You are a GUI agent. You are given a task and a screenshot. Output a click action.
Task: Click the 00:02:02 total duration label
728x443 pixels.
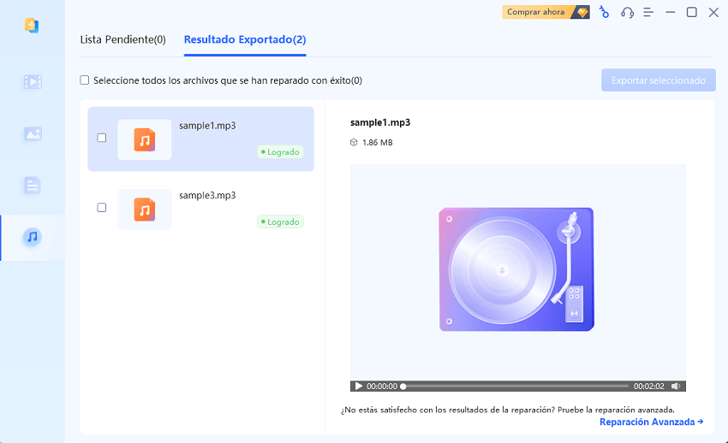point(649,386)
